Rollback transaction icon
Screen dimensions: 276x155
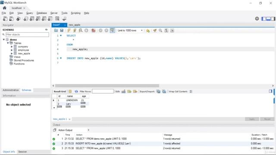(107, 31)
